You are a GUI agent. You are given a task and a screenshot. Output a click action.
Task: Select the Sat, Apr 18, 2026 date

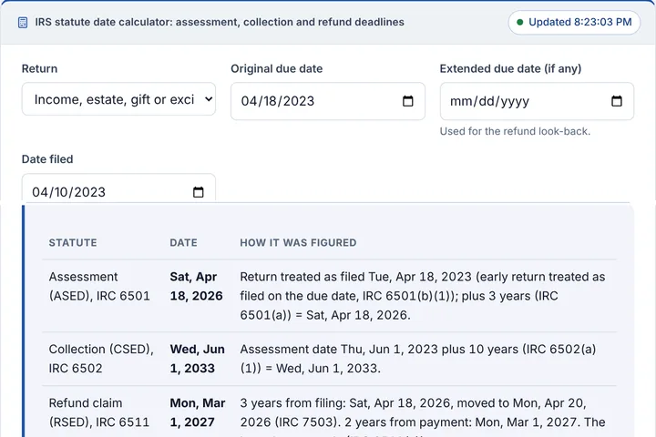(x=196, y=287)
